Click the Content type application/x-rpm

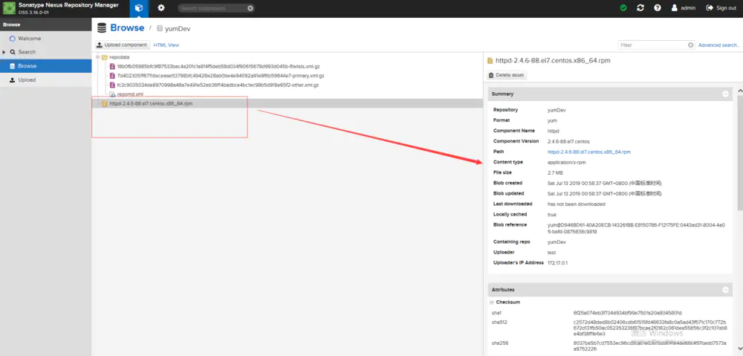(x=568, y=162)
